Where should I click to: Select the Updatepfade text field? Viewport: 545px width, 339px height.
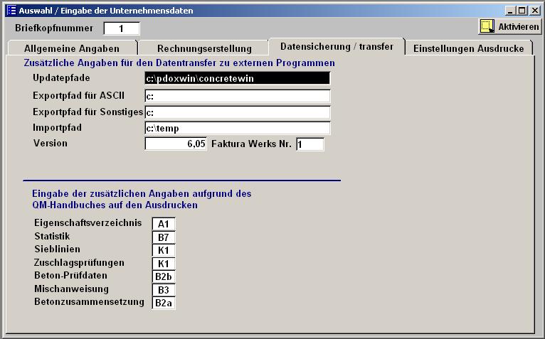237,78
